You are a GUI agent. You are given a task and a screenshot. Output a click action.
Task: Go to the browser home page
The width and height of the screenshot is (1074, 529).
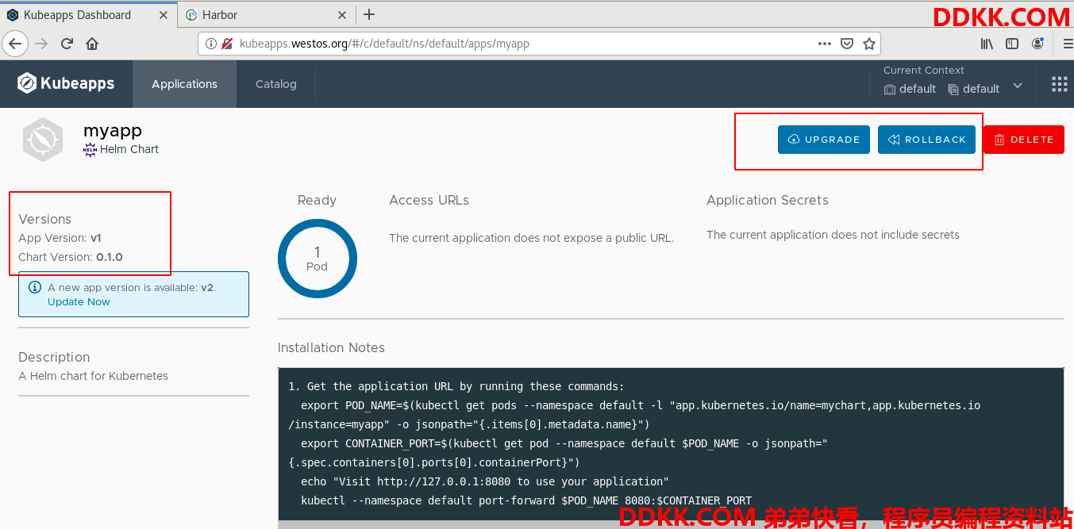(x=92, y=44)
